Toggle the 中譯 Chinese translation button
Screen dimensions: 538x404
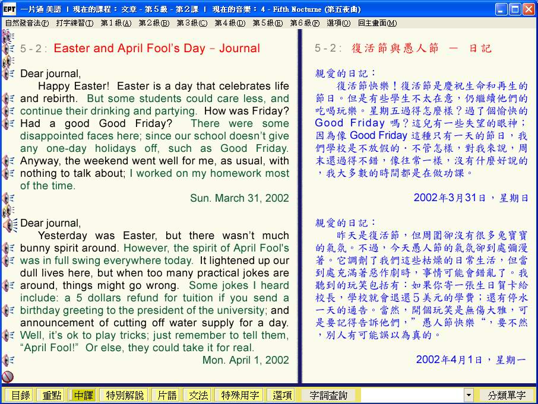tap(83, 395)
